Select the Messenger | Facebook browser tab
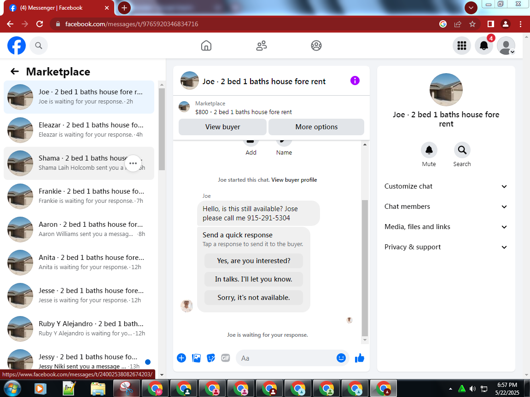This screenshot has height=397, width=530. point(59,8)
